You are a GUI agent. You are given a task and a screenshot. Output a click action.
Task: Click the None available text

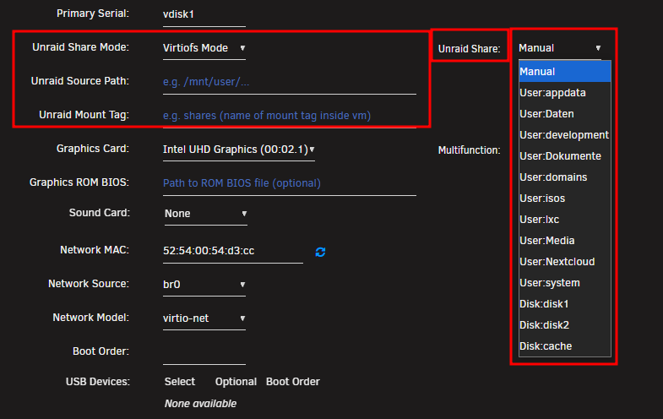pyautogui.click(x=200, y=403)
